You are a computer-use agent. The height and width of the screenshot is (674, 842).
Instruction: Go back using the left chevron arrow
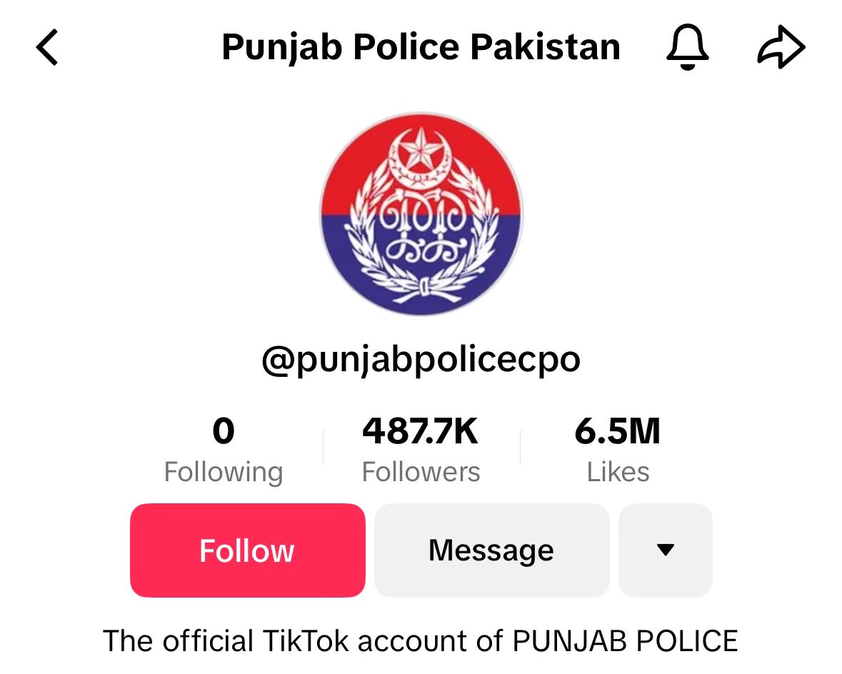(x=46, y=47)
